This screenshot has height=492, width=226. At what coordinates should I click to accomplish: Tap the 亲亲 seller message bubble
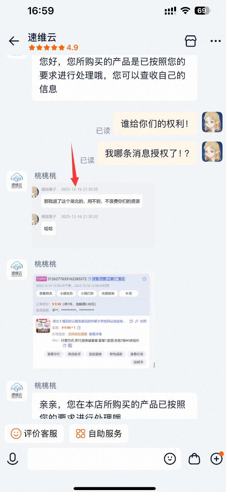[x=115, y=406]
